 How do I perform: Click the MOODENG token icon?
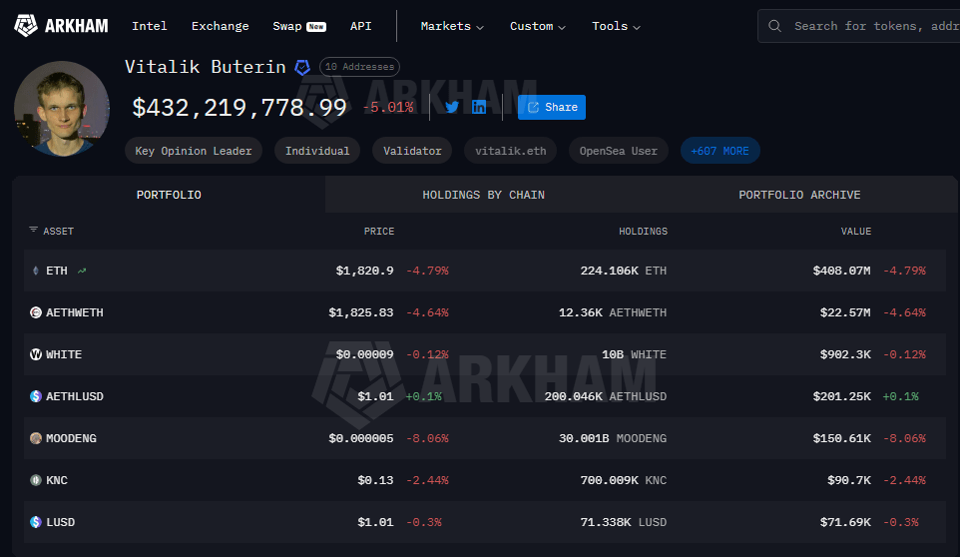[x=36, y=438]
